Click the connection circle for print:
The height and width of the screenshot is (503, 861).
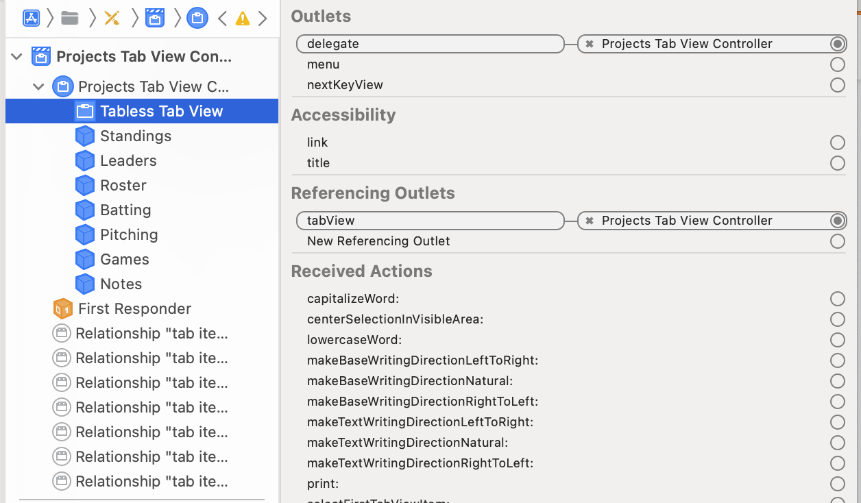pyautogui.click(x=837, y=484)
